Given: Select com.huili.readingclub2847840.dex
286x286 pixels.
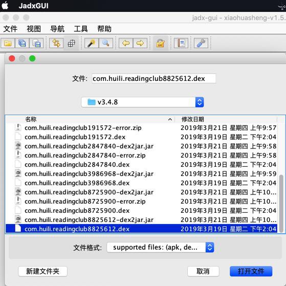Looking at the screenshot, I should 141,165.
